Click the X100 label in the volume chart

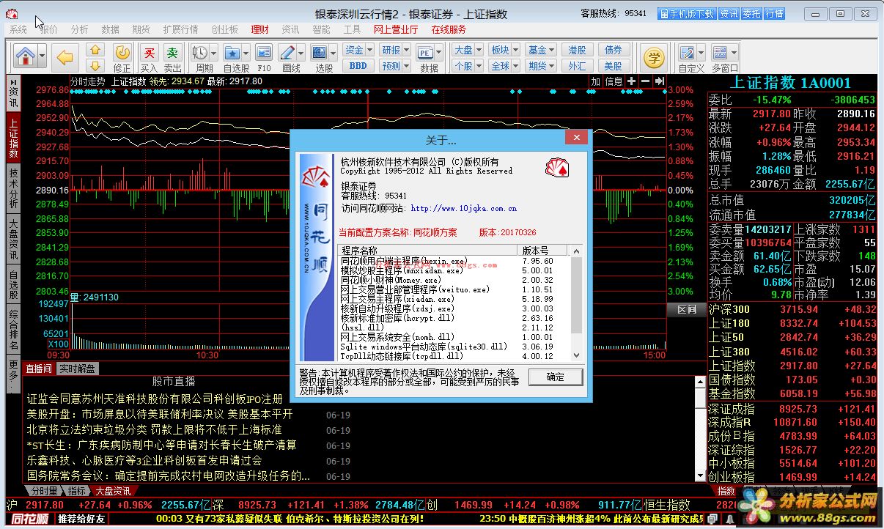pyautogui.click(x=59, y=344)
